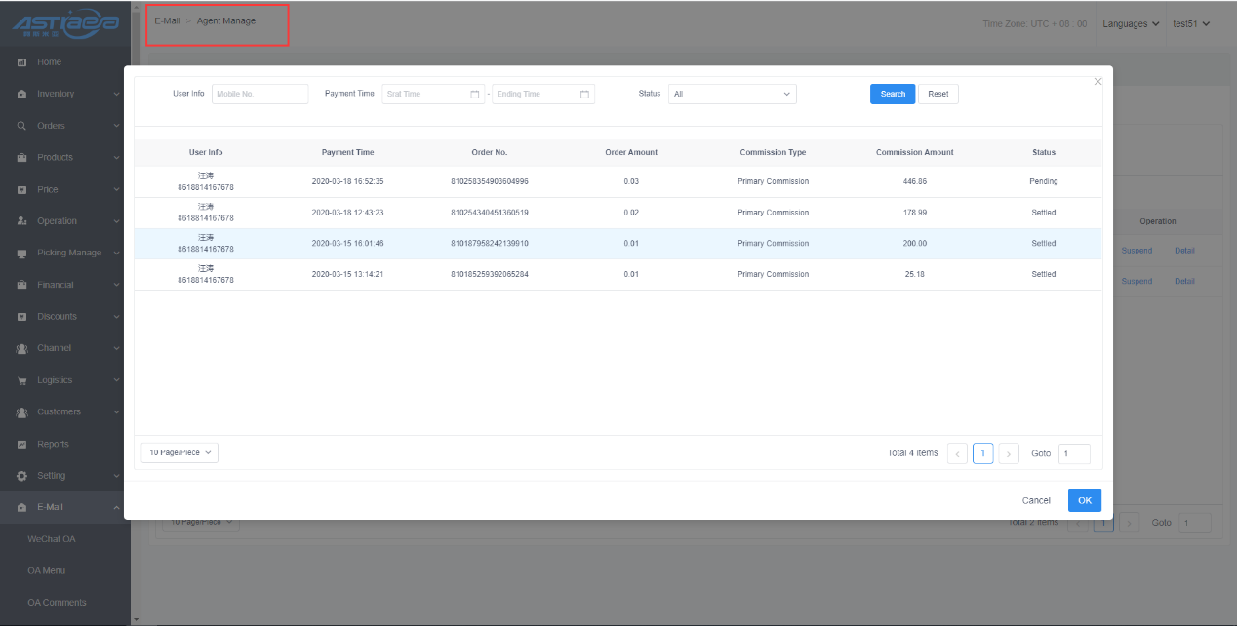The image size is (1237, 626).
Task: Open WeChat OA submenu item
Action: point(52,539)
